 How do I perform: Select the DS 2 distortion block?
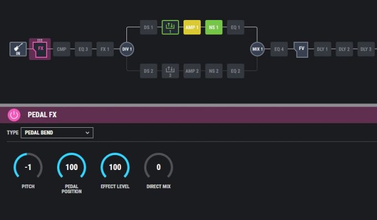pyautogui.click(x=149, y=71)
